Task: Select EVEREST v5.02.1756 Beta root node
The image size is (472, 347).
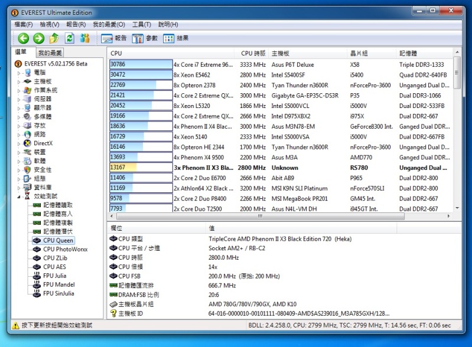Action: tap(56, 64)
